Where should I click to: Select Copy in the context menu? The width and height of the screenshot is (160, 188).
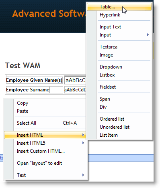45,103
